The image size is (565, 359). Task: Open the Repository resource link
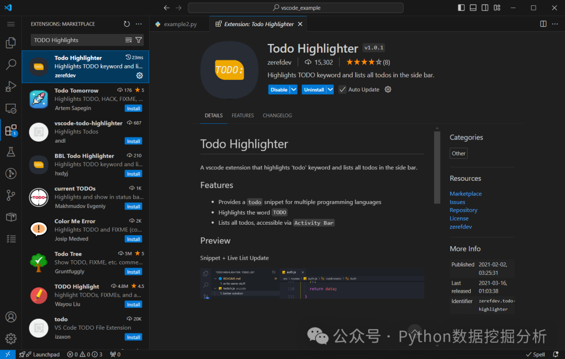point(464,210)
